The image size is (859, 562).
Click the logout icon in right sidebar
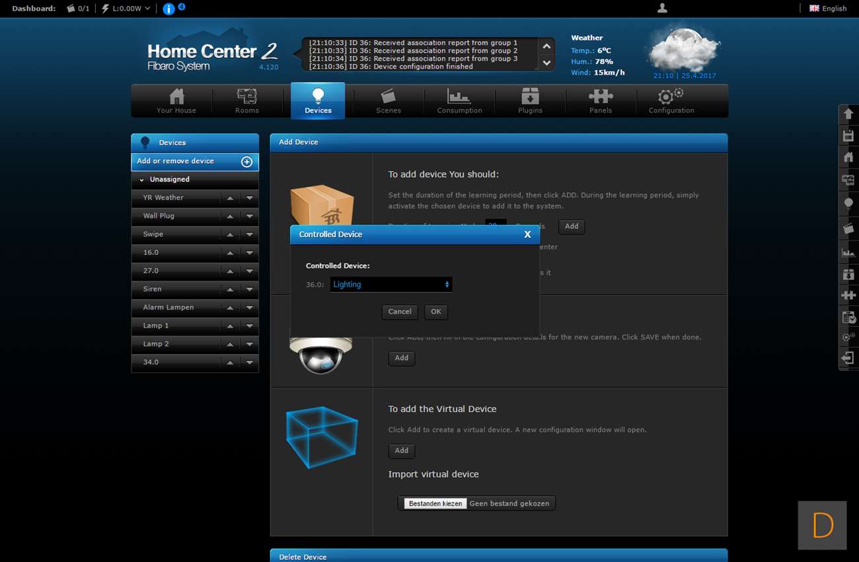pyautogui.click(x=848, y=358)
